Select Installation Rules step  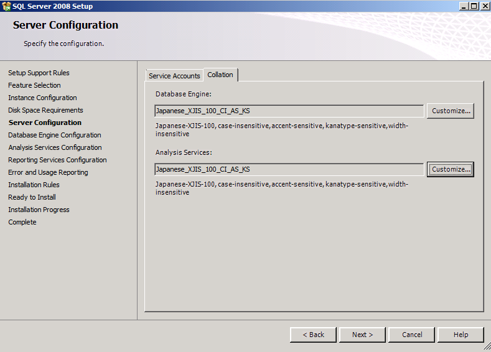click(34, 185)
